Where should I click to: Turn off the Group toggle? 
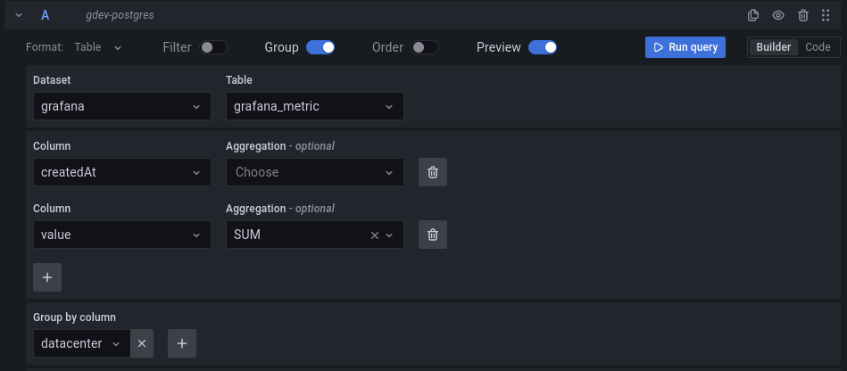click(320, 47)
